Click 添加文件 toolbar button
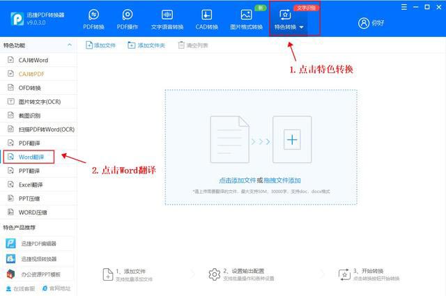 [100, 45]
